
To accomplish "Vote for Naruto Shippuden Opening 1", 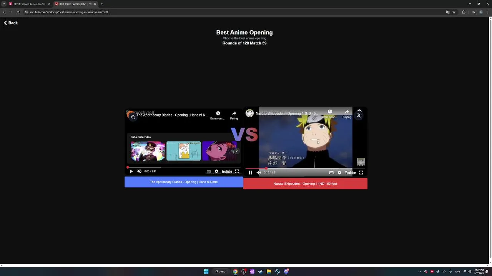I will click(305, 184).
